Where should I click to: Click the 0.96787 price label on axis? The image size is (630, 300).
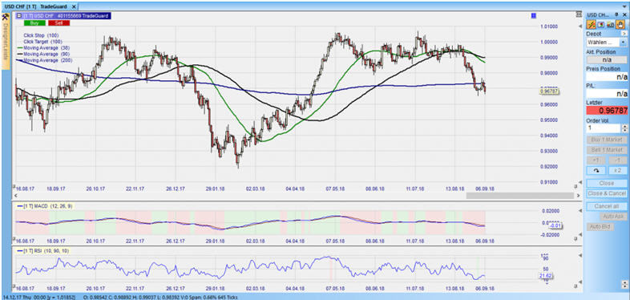click(550, 91)
